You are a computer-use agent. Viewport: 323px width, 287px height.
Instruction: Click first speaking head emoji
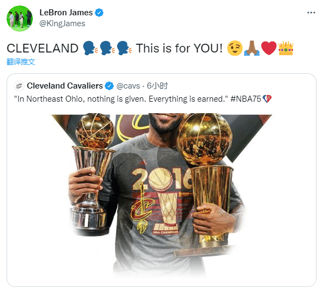pos(89,48)
